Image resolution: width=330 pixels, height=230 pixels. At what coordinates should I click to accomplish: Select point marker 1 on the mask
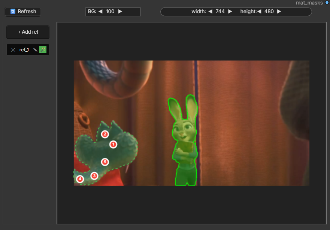113,144
